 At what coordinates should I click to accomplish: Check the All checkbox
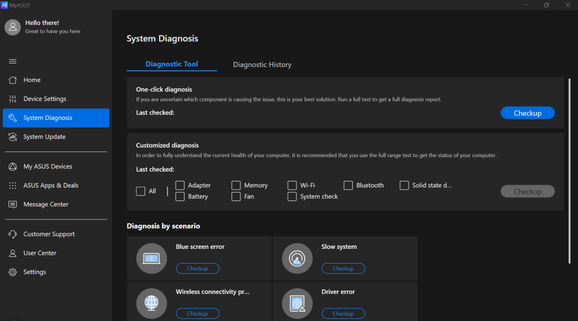(141, 191)
